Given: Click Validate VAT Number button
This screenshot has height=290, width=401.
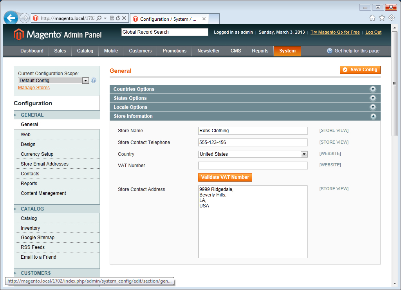Looking at the screenshot, I should pyautogui.click(x=225, y=177).
